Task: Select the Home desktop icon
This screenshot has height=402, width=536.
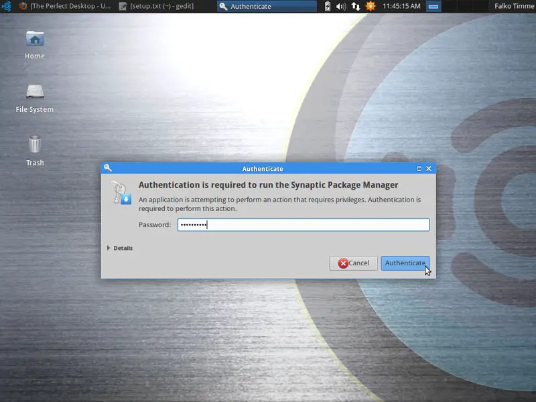Action: pos(35,45)
